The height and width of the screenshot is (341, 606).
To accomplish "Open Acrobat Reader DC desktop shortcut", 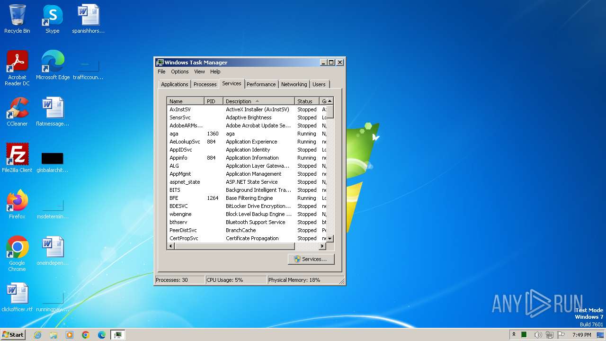I will click(x=17, y=68).
